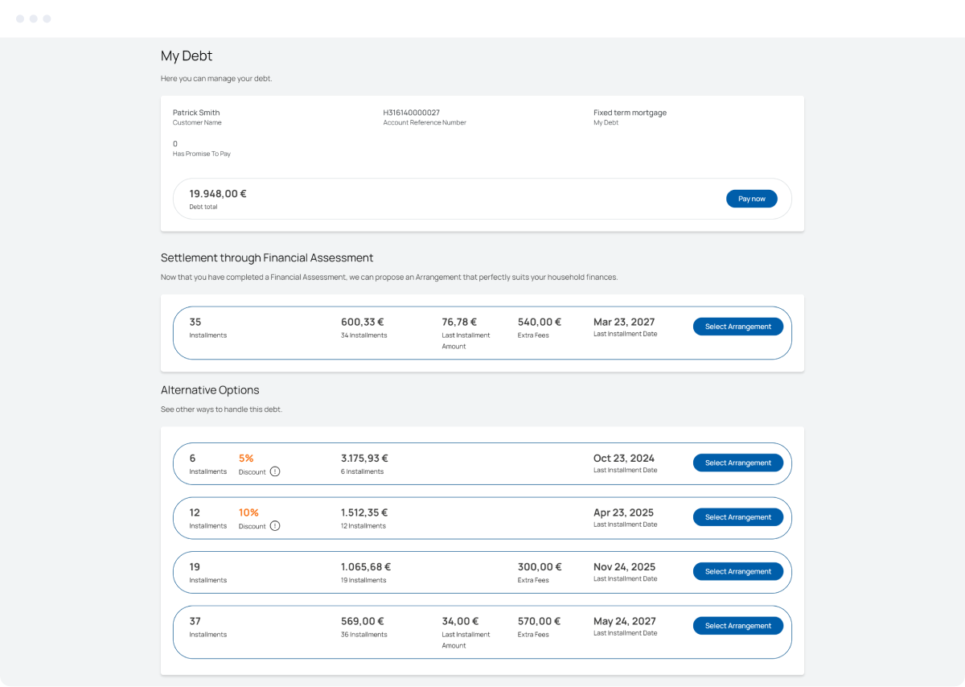This screenshot has width=965, height=687.
Task: Click the Pay now button
Action: pos(751,199)
